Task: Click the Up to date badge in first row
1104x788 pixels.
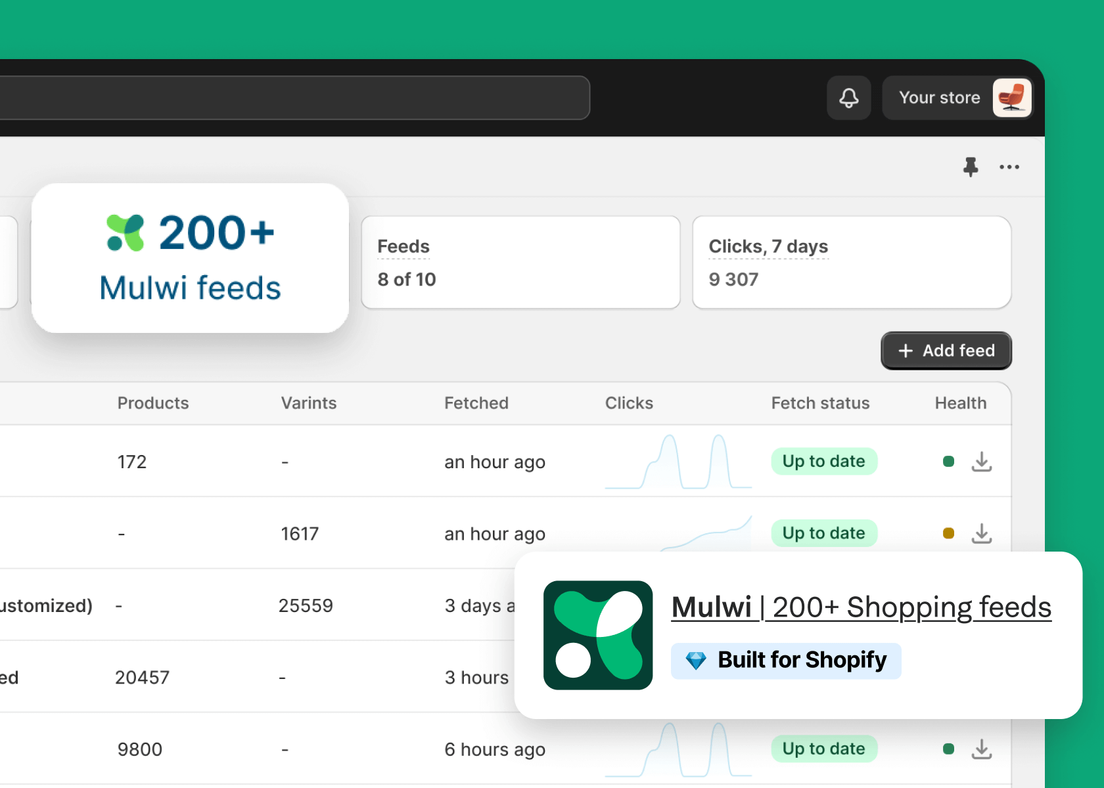Action: point(823,462)
